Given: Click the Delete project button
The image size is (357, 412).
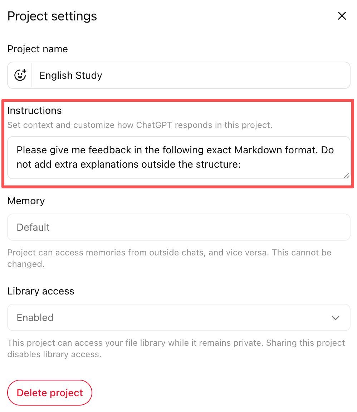Looking at the screenshot, I should point(50,393).
